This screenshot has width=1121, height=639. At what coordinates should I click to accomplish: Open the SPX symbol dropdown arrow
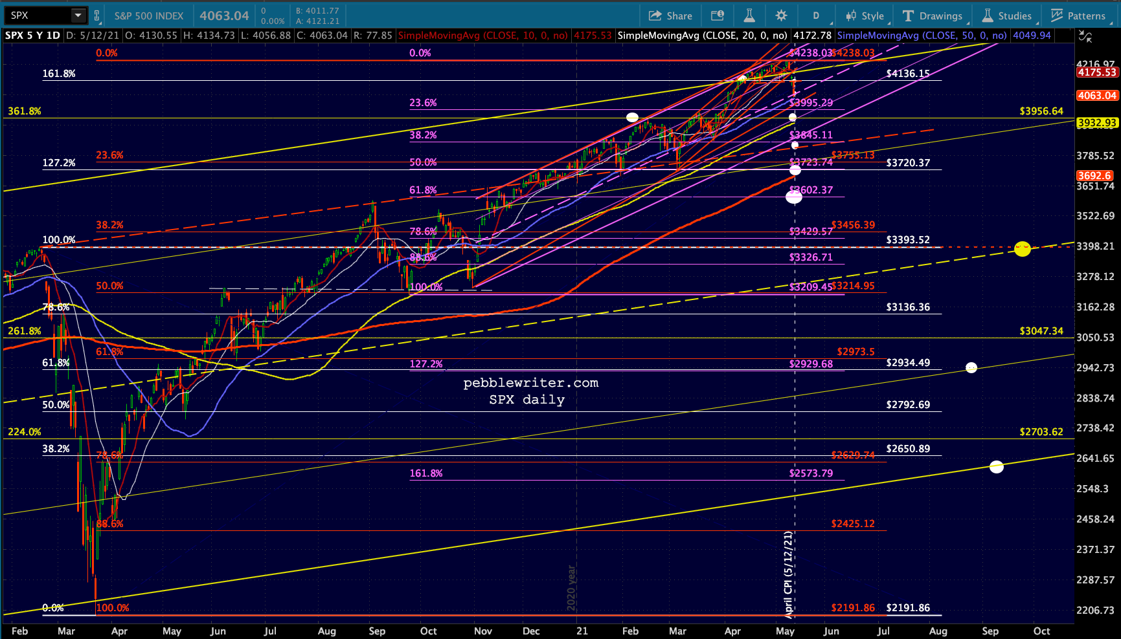pos(78,16)
